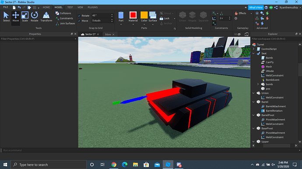Open the Color dropdown arrow
The image size is (302, 169).
click(x=144, y=24)
